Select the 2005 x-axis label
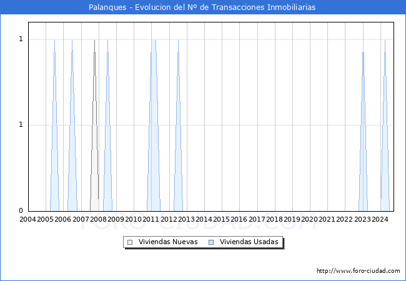Image resolution: width=406 pixels, height=281 pixels. tap(46, 219)
